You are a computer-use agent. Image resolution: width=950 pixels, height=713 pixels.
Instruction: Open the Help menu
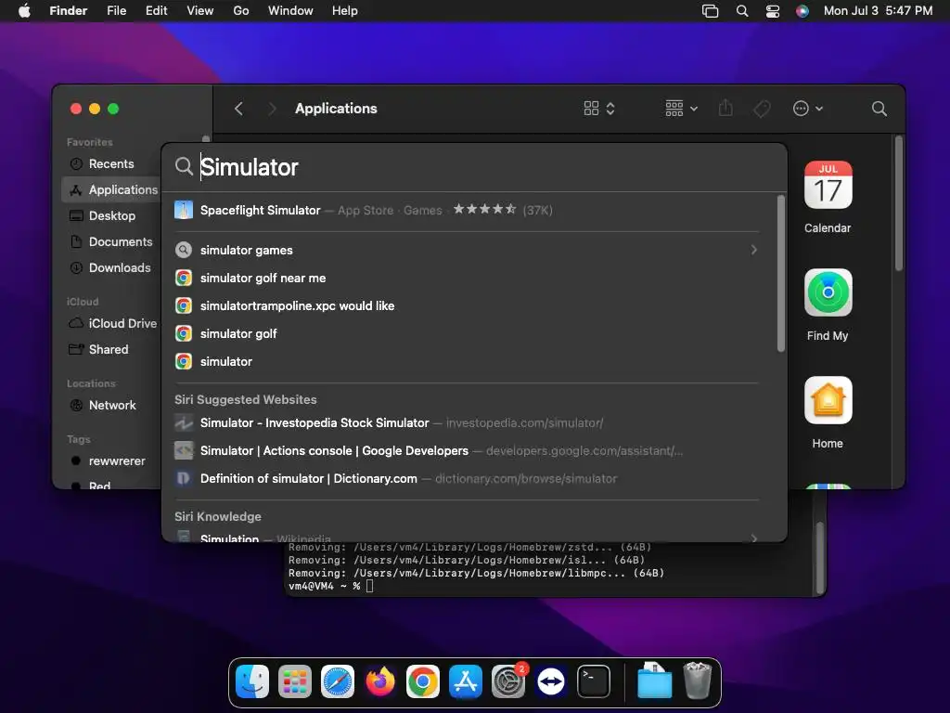click(345, 11)
